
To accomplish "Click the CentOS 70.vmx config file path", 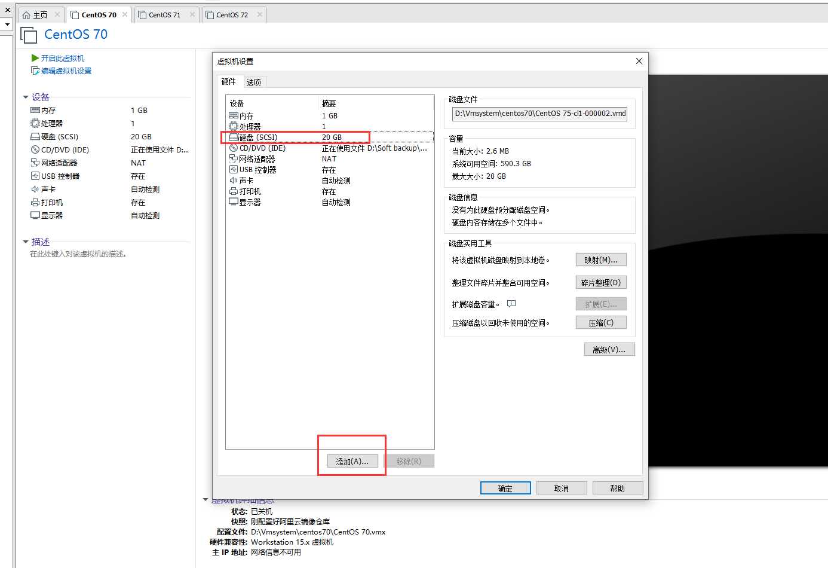I will [318, 532].
